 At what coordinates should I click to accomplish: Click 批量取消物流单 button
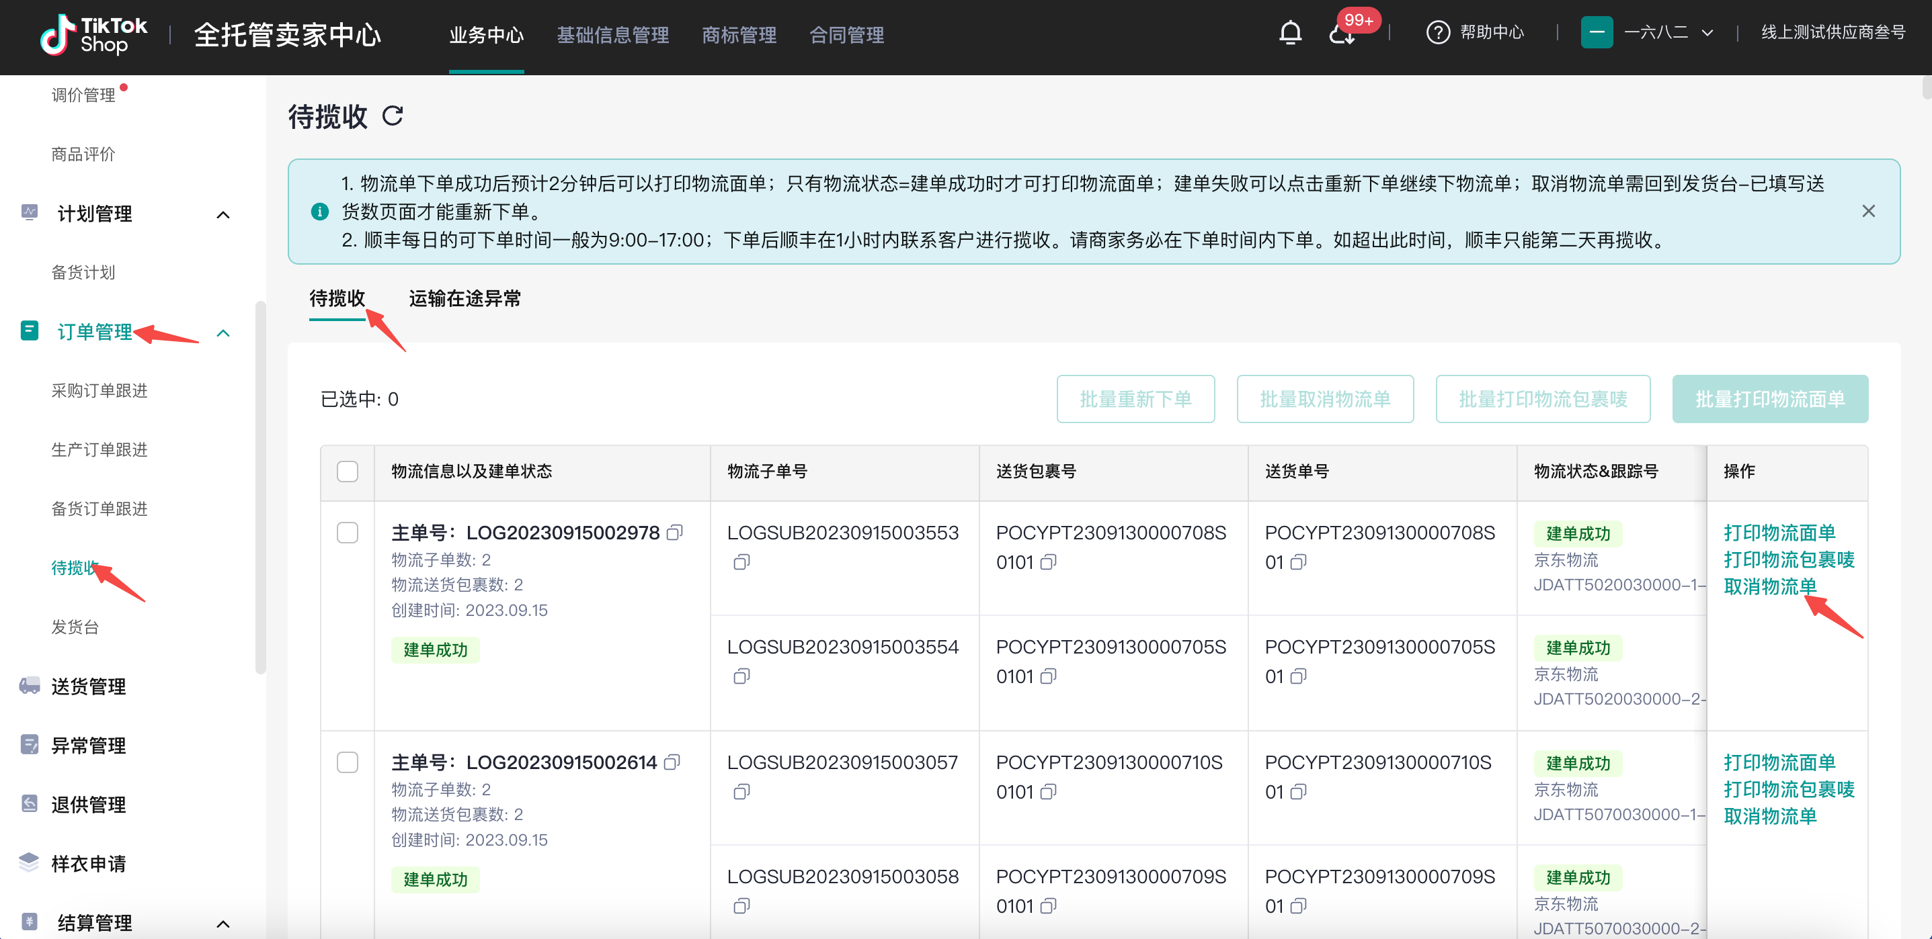point(1325,399)
